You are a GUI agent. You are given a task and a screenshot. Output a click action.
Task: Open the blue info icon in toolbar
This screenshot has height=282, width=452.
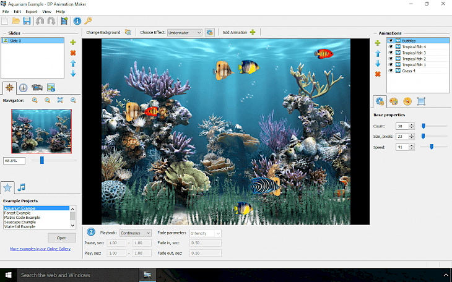[77, 21]
